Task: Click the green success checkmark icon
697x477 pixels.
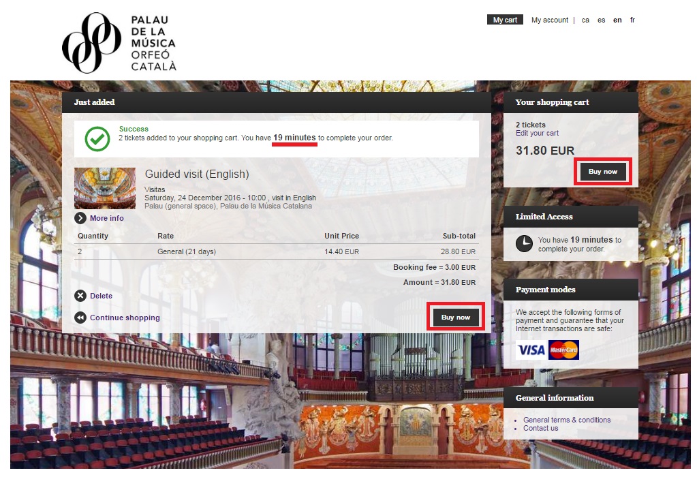Action: (x=97, y=139)
